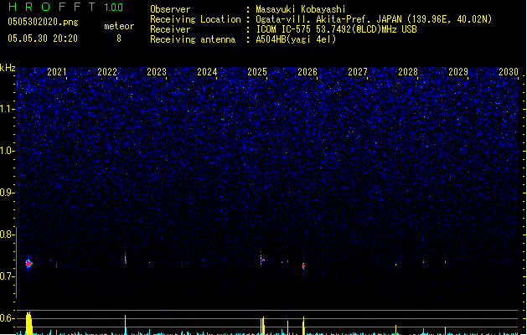Click the 2021 time axis marker
The height and width of the screenshot is (335, 527).
click(57, 72)
